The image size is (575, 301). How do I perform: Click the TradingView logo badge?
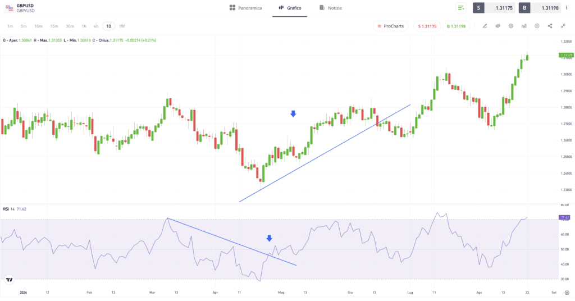[x=9, y=280]
